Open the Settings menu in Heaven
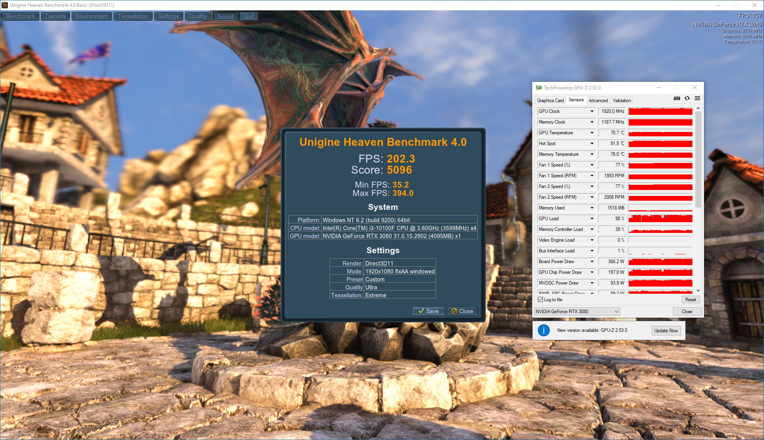Viewport: 764px width, 440px height. tap(169, 16)
